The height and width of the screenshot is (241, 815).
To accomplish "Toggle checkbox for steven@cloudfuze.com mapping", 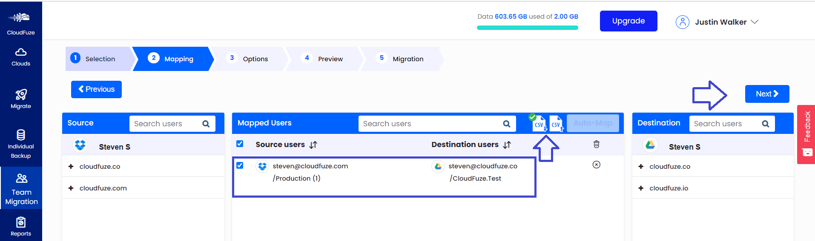I will tap(240, 165).
